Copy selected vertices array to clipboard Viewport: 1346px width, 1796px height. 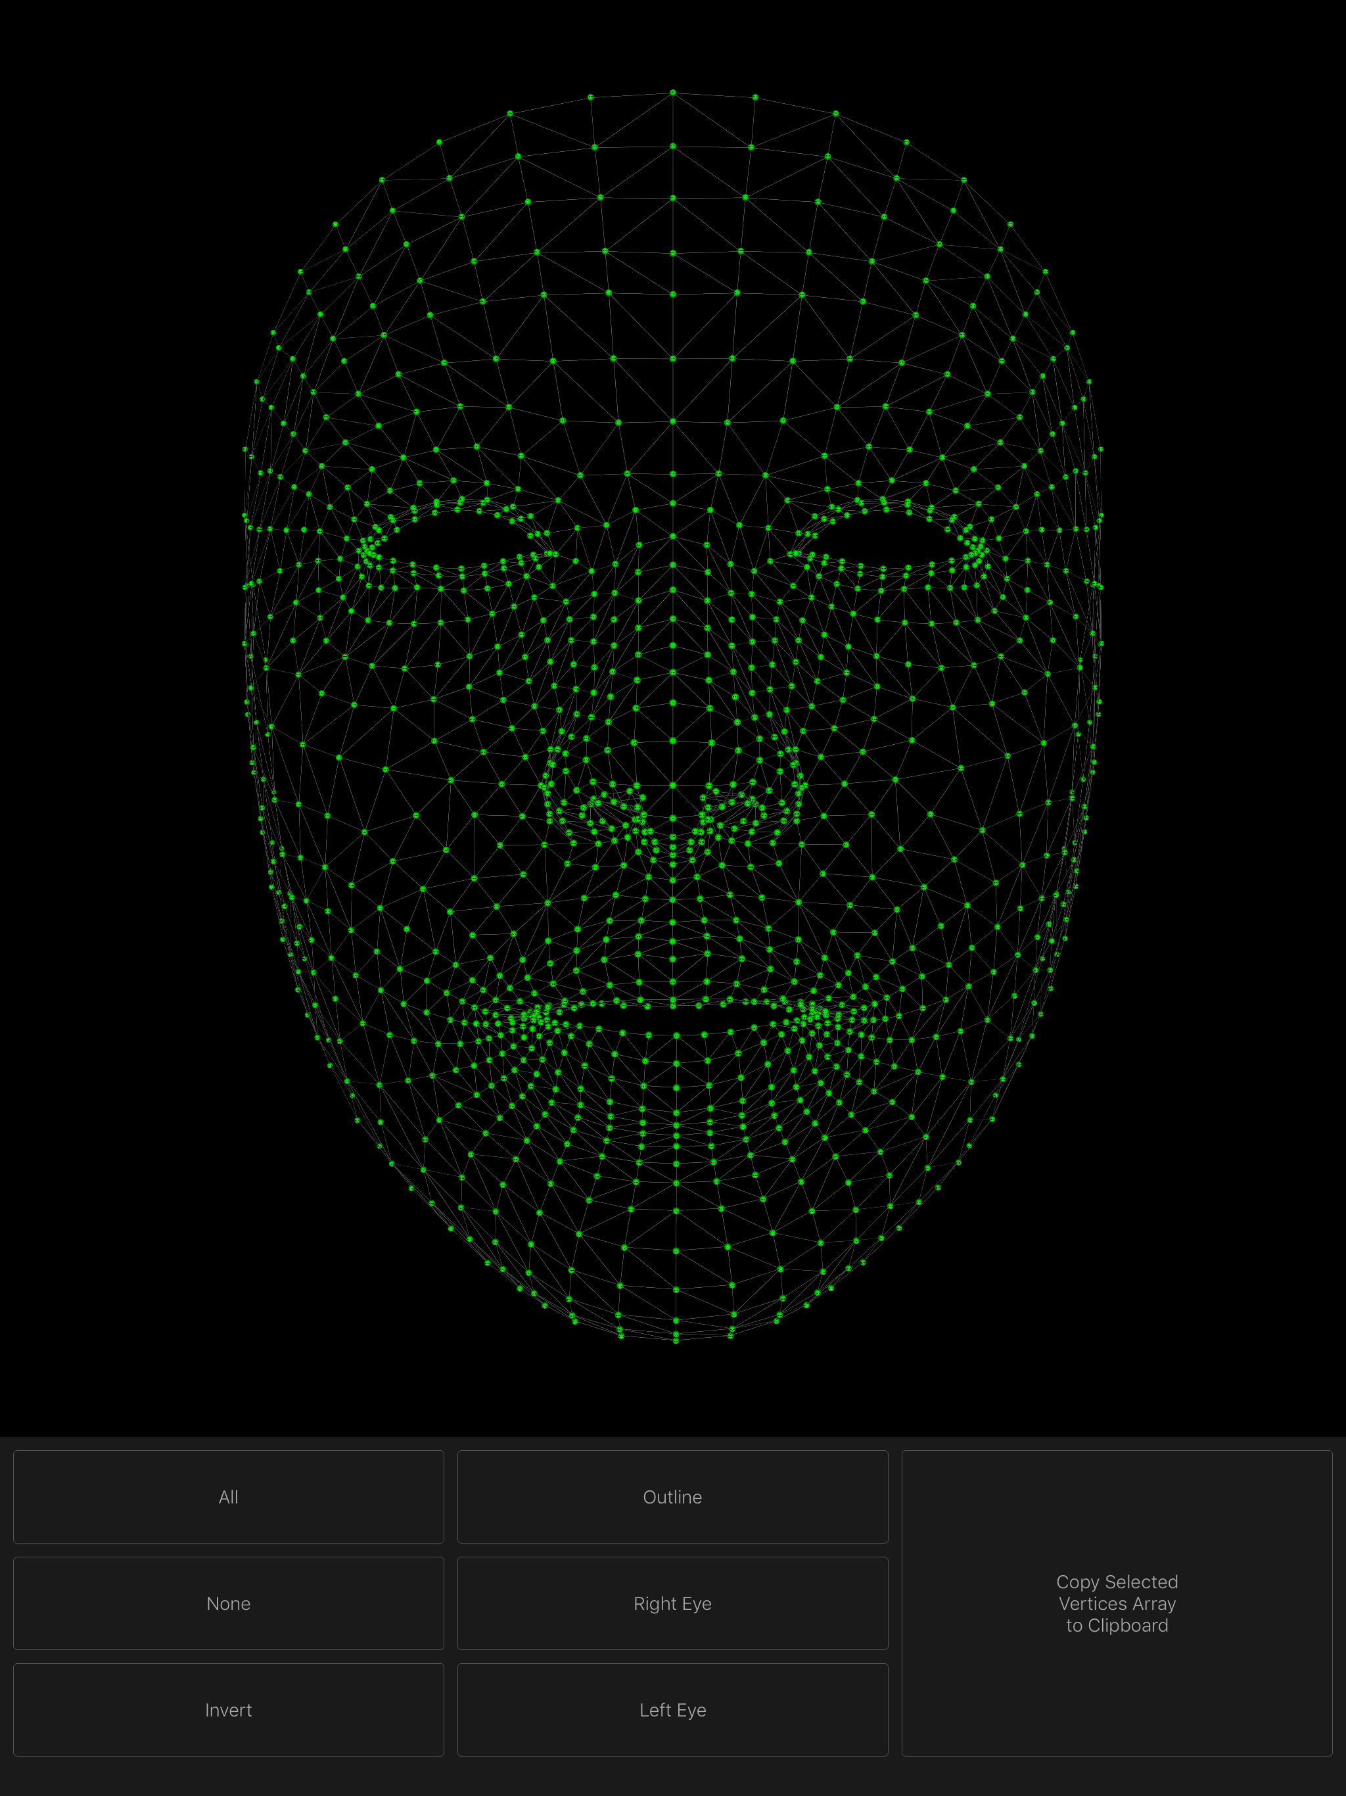point(1117,1603)
